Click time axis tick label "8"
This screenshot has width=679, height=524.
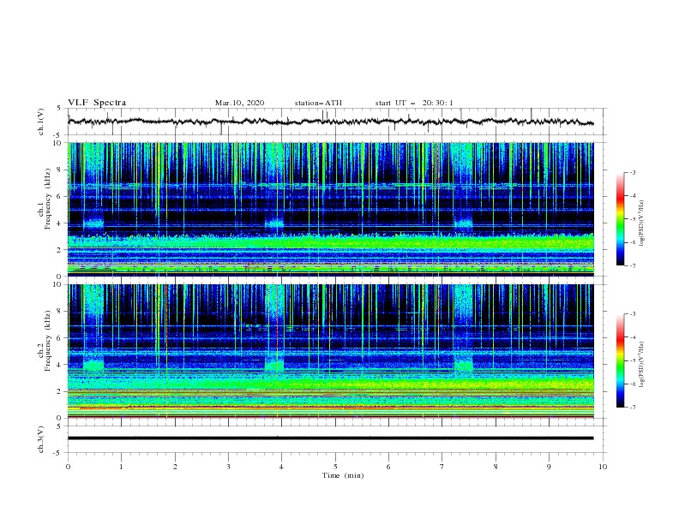point(496,467)
